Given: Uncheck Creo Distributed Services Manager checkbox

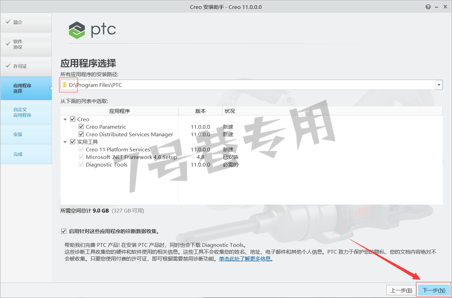Looking at the screenshot, I should click(81, 134).
